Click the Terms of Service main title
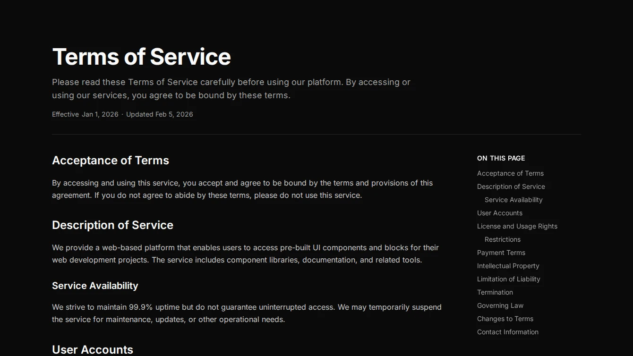 [141, 57]
